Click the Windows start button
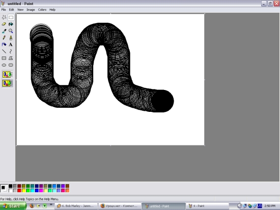 (x=13, y=206)
